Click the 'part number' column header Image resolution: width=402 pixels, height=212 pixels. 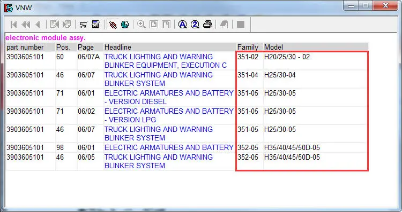pos(25,47)
